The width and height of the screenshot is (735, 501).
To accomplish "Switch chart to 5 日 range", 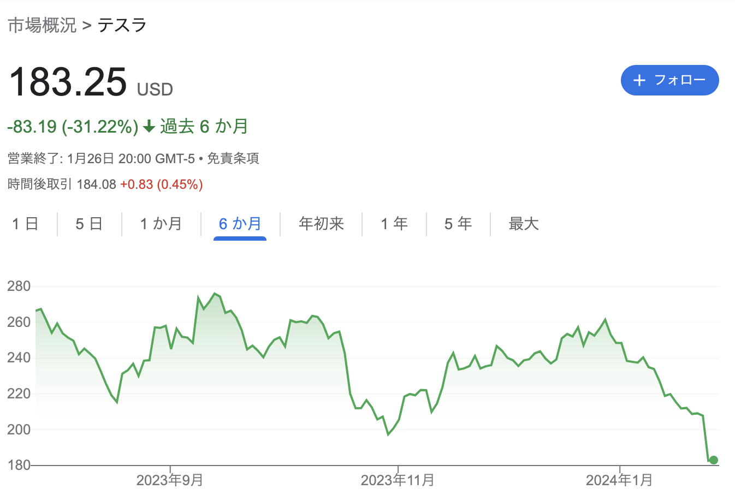I will point(89,224).
